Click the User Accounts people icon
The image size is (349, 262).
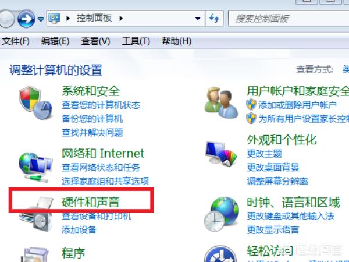click(221, 102)
